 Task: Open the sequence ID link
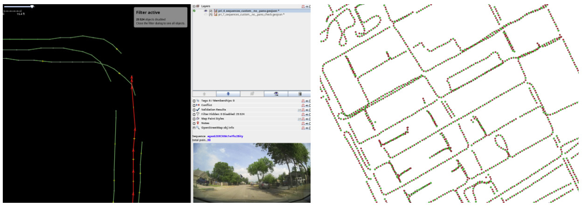pos(225,136)
